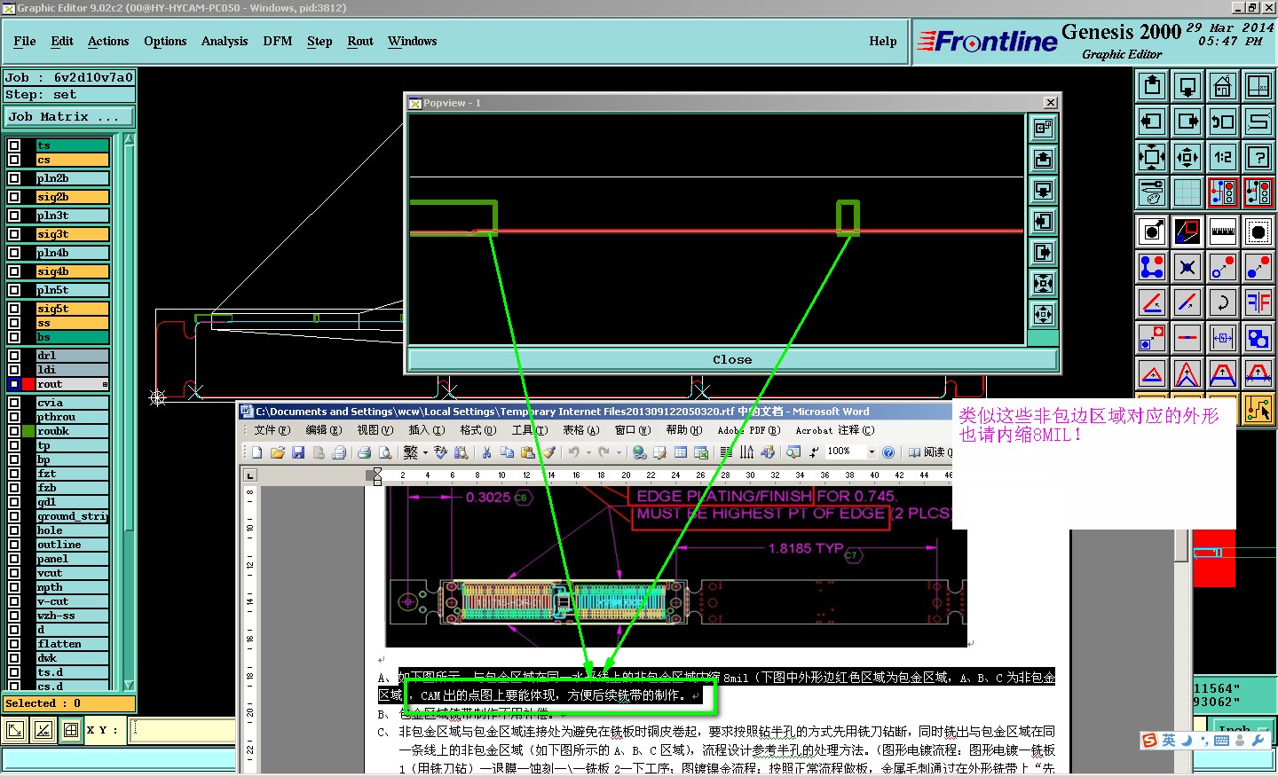This screenshot has height=777, width=1278.
Task: Click the pan right view icon
Action: [1187, 122]
